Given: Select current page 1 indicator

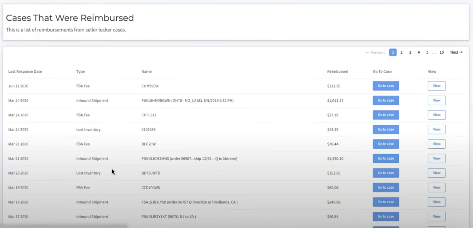Looking at the screenshot, I should (393, 52).
